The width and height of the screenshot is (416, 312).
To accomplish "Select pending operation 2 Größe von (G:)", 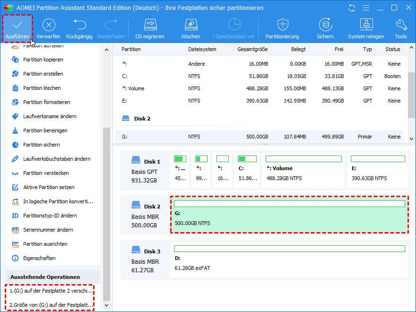I will tap(51, 305).
